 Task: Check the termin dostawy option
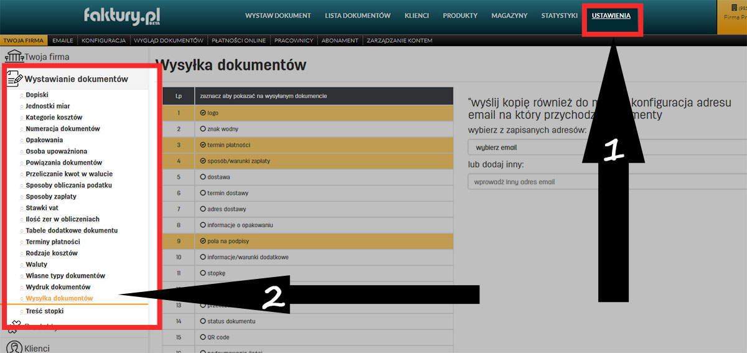203,193
